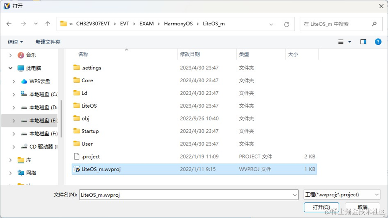The width and height of the screenshot is (388, 218).
Task: Open the 组织 menu
Action: click(15, 42)
